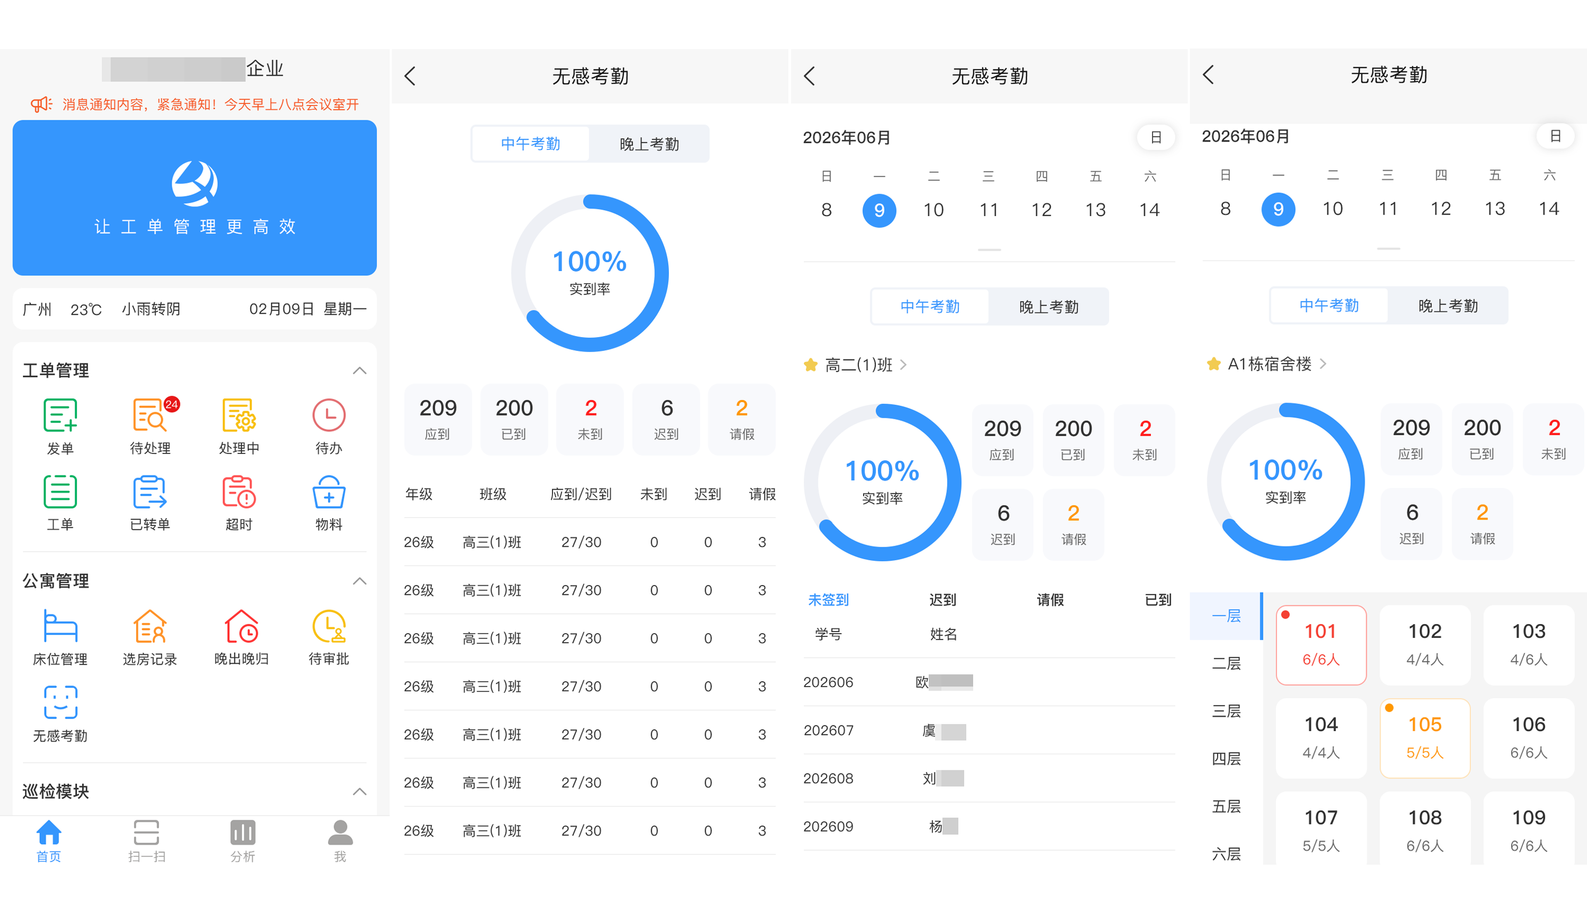The width and height of the screenshot is (1587, 910).
Task: Show the 未签到 student list
Action: tap(828, 600)
